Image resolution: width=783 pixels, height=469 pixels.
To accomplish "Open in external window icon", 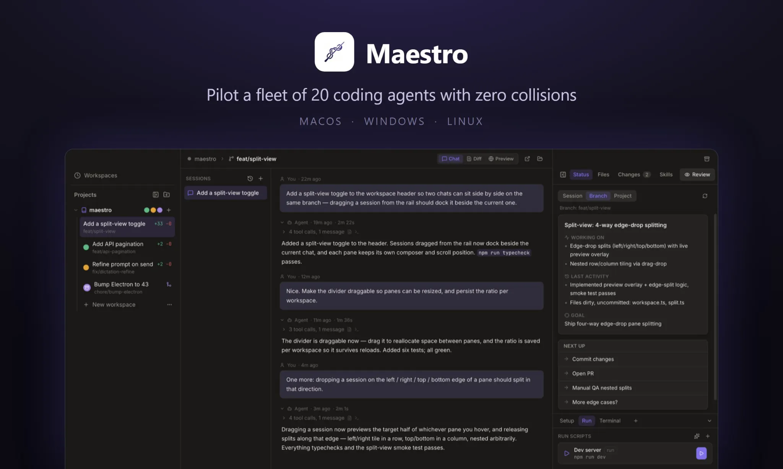I will [x=527, y=159].
